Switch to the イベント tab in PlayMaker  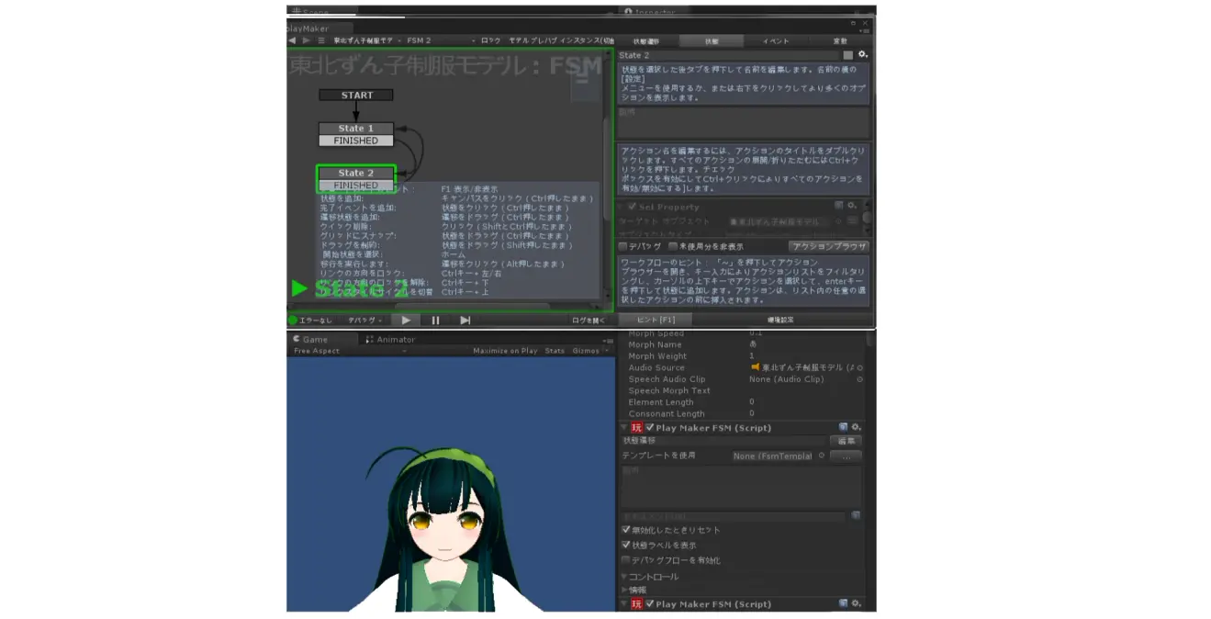(x=776, y=41)
